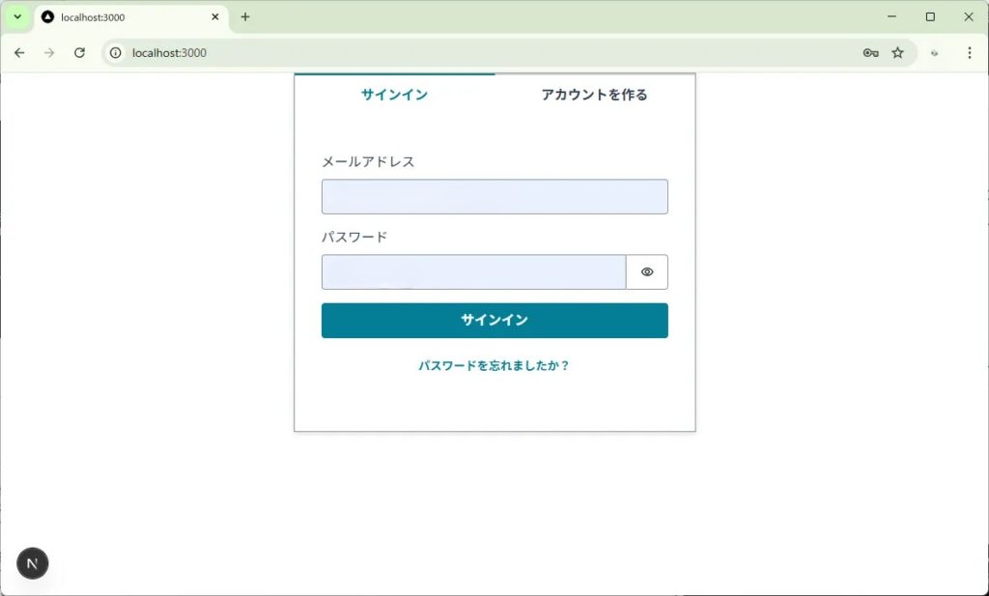Open the Next.js dev tools badge
This screenshot has height=596, width=989.
tap(33, 563)
